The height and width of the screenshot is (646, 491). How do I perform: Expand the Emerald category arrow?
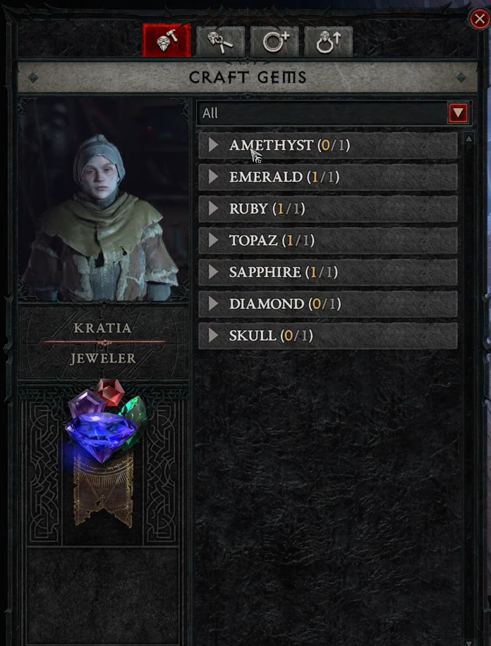[213, 177]
